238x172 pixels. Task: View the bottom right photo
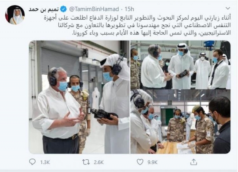pos(180,122)
